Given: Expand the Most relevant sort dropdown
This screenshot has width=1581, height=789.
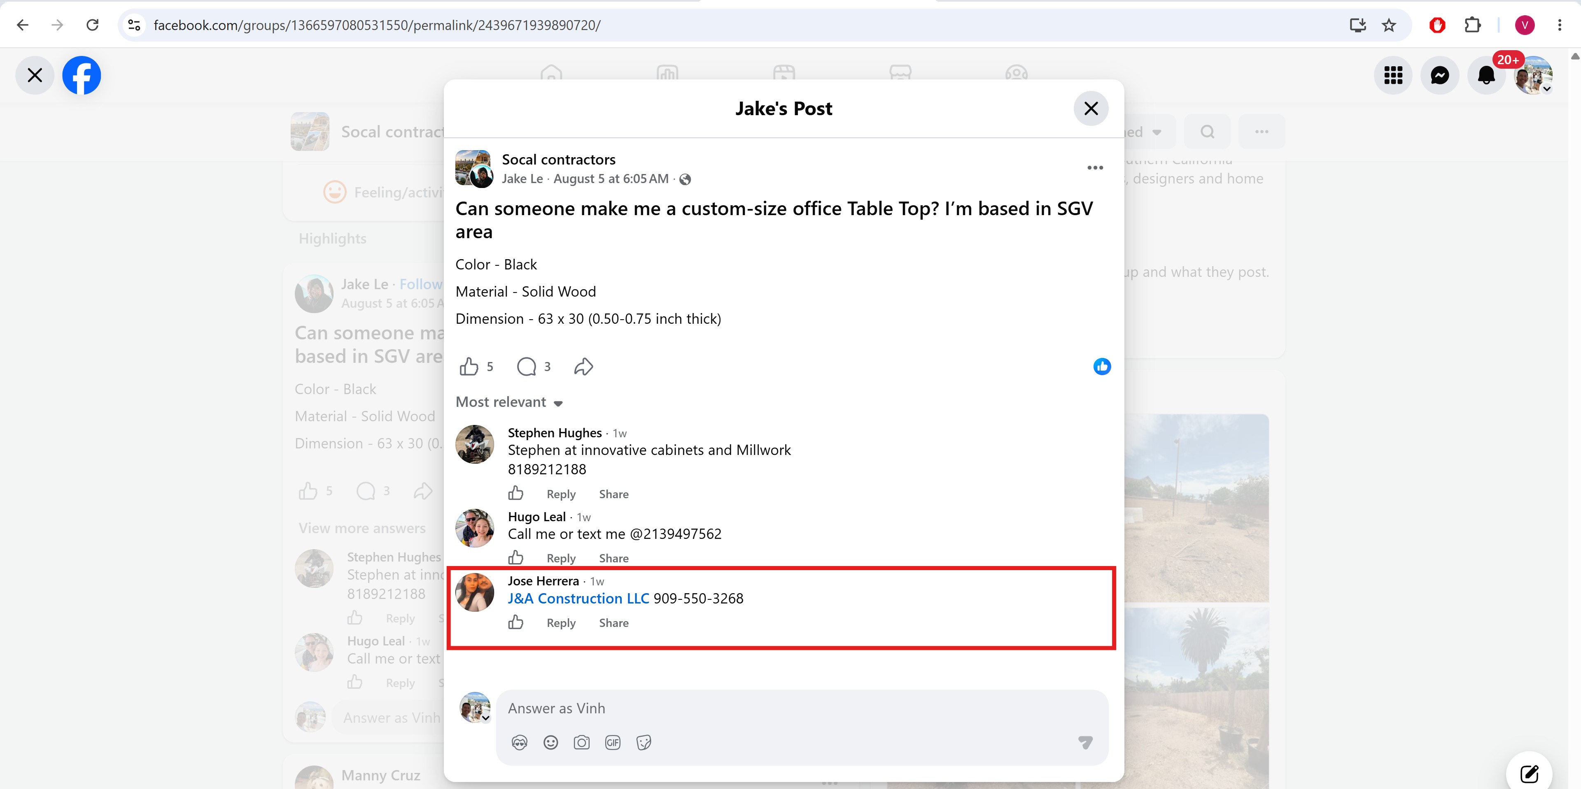Looking at the screenshot, I should (x=509, y=402).
